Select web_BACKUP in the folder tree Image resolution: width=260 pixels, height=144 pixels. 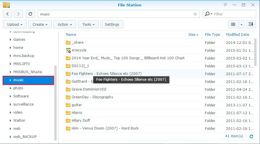pos(25,137)
